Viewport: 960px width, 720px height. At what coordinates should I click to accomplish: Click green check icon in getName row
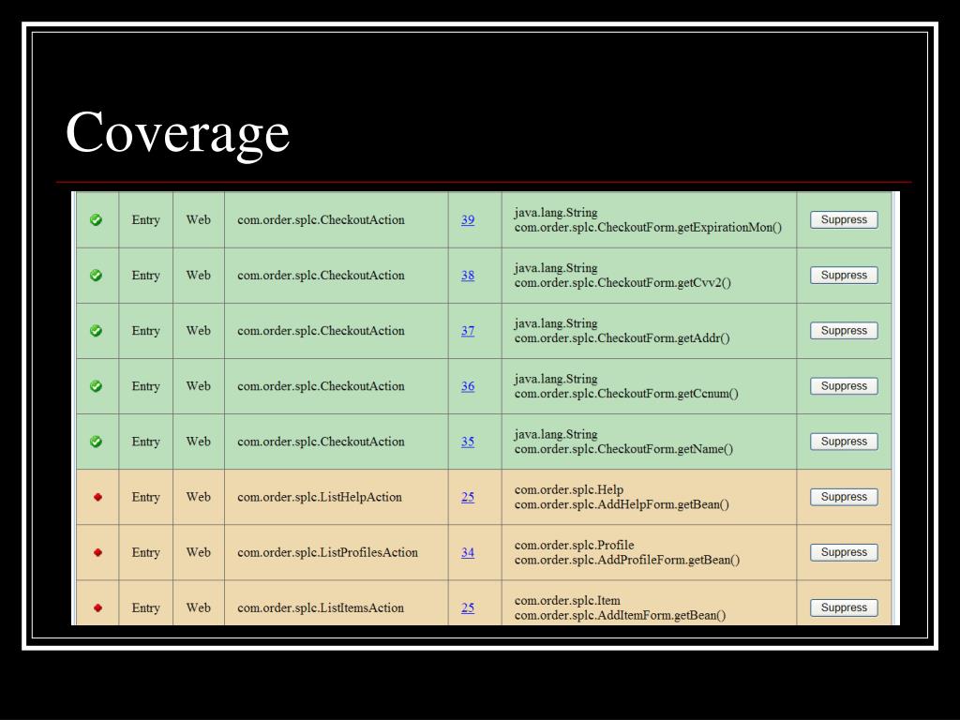(x=97, y=442)
